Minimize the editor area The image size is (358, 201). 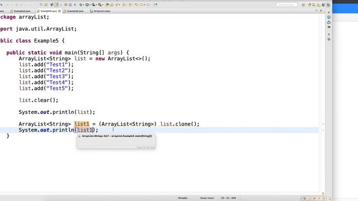point(317,10)
